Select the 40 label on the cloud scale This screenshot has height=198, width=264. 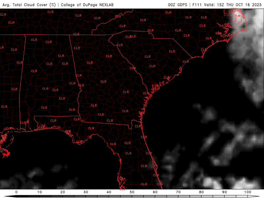click(x=109, y=192)
